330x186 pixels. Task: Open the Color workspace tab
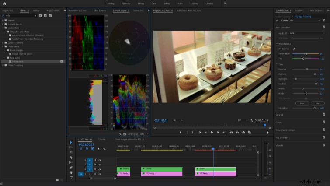(x=154, y=4)
